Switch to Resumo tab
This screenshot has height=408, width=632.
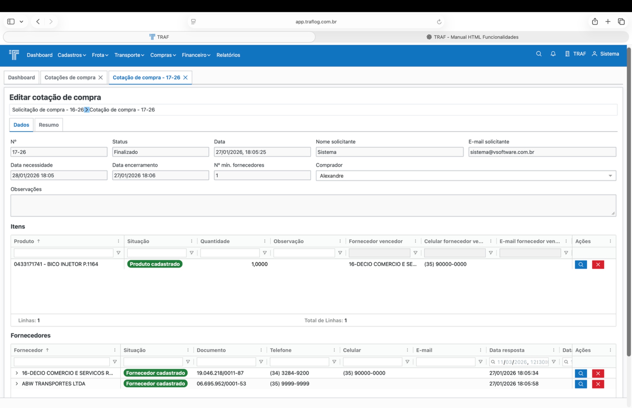pos(49,125)
